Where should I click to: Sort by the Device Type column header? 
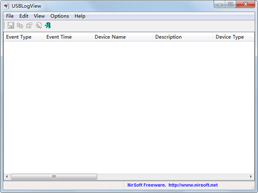[x=233, y=37]
